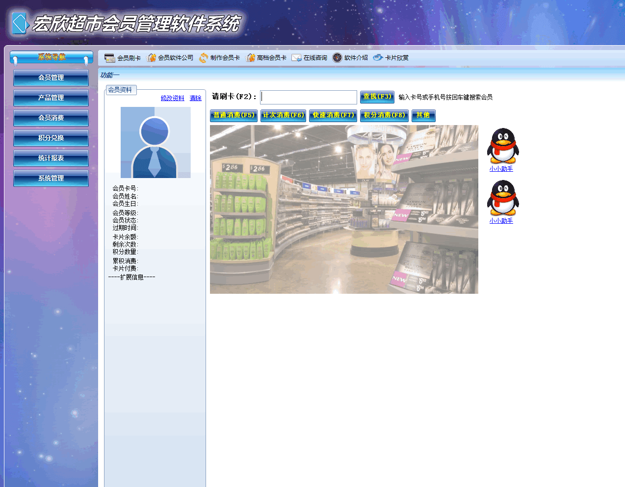Image resolution: width=625 pixels, height=487 pixels.
Task: Click the 清除 link in member panel
Action: point(195,98)
